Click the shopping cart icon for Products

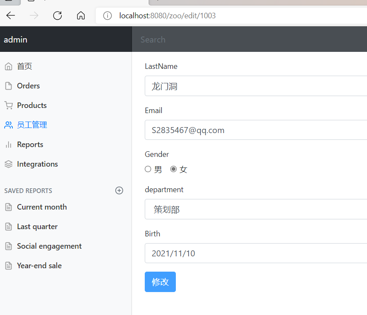coord(8,105)
